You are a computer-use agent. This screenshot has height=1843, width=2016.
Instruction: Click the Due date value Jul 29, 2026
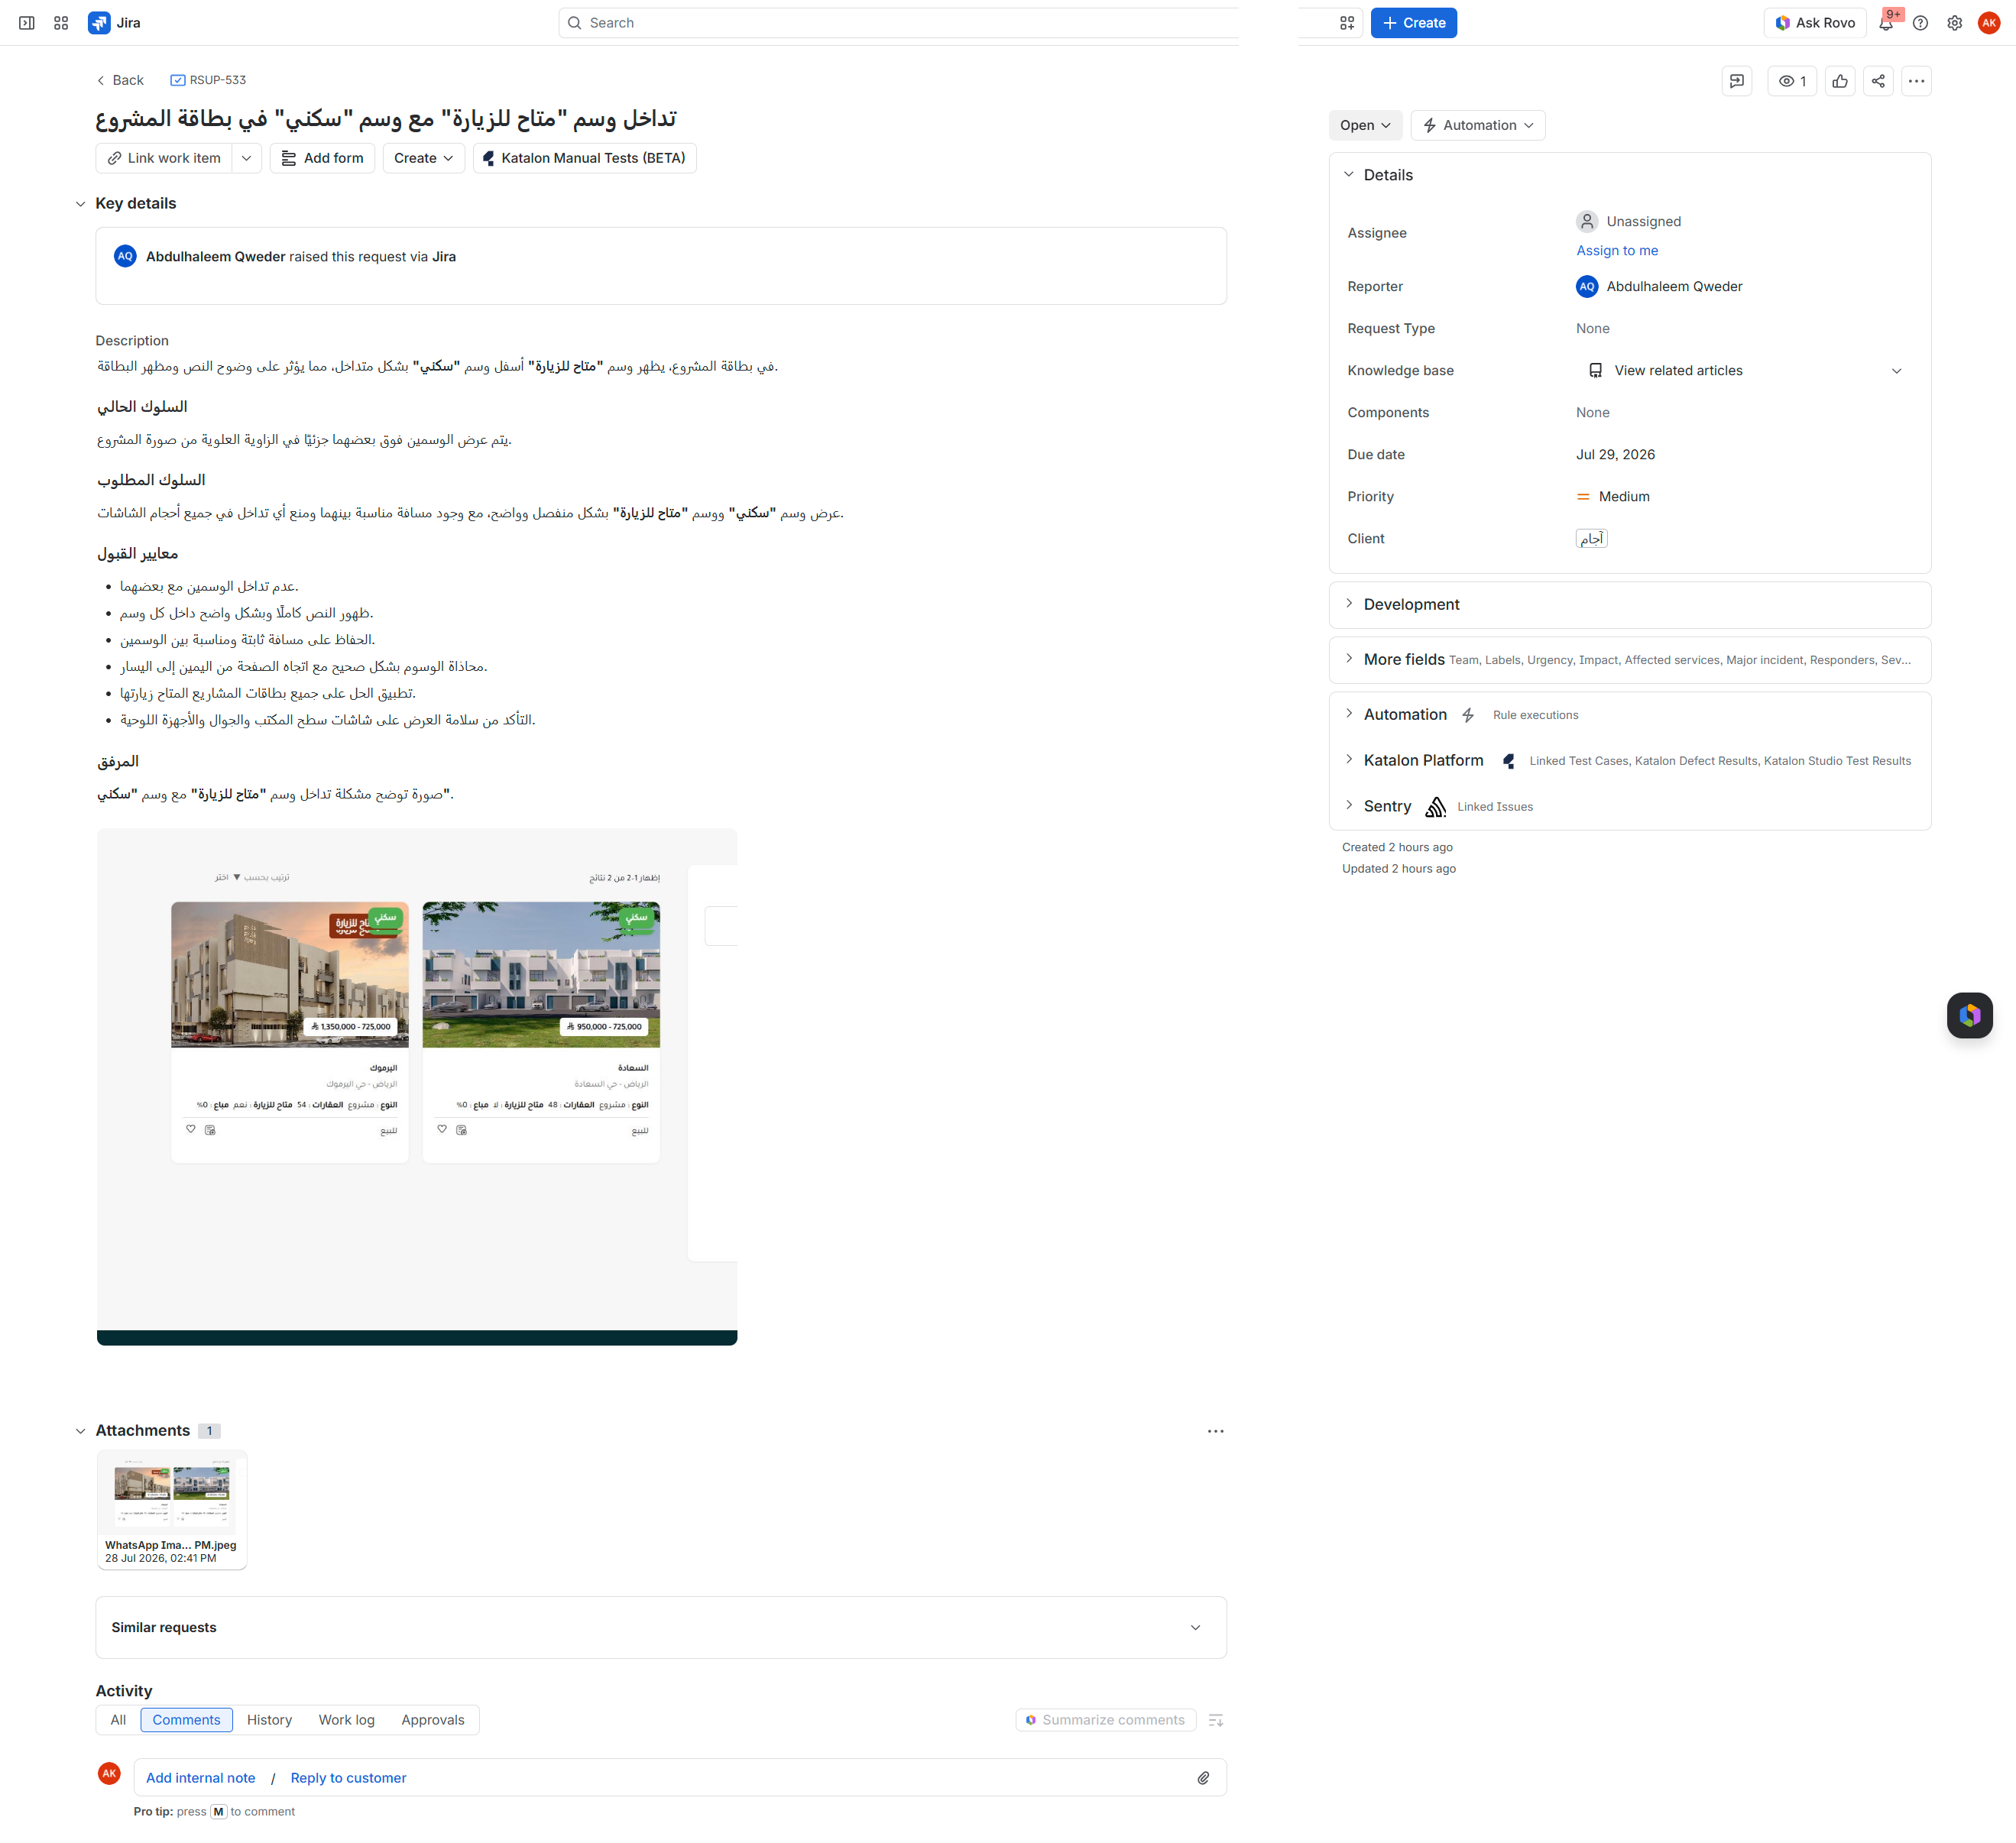pyautogui.click(x=1615, y=455)
